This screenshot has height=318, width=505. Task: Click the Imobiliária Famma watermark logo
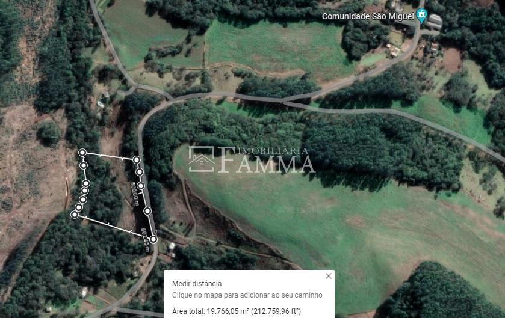coord(251,159)
